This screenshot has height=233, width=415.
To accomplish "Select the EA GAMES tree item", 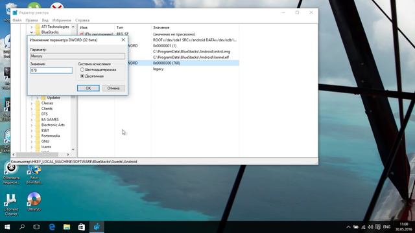I will [x=50, y=119].
